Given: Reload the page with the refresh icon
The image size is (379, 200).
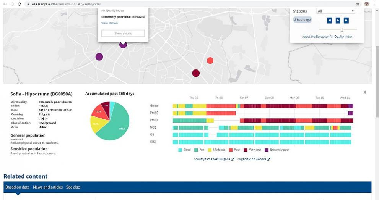Looking at the screenshot, I should click(x=20, y=4).
